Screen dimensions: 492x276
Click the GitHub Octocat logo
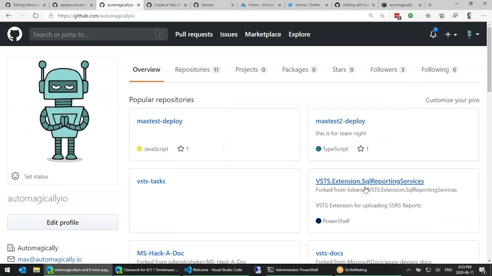pyautogui.click(x=15, y=34)
